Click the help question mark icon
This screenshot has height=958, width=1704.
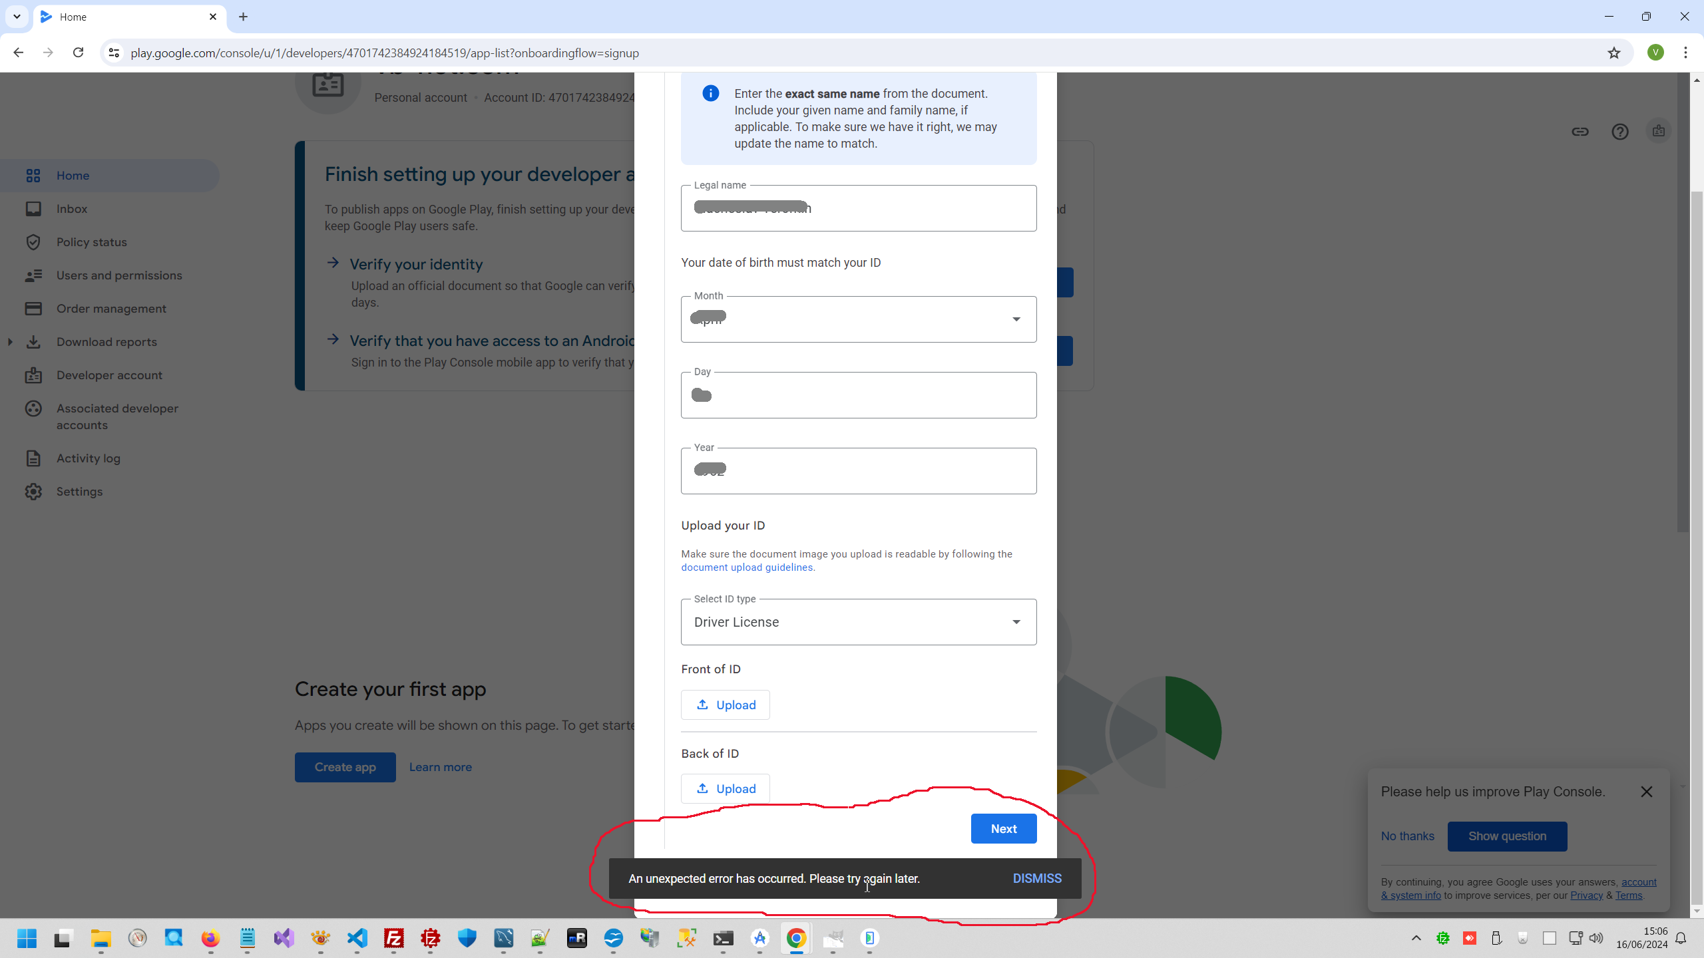[x=1619, y=132]
